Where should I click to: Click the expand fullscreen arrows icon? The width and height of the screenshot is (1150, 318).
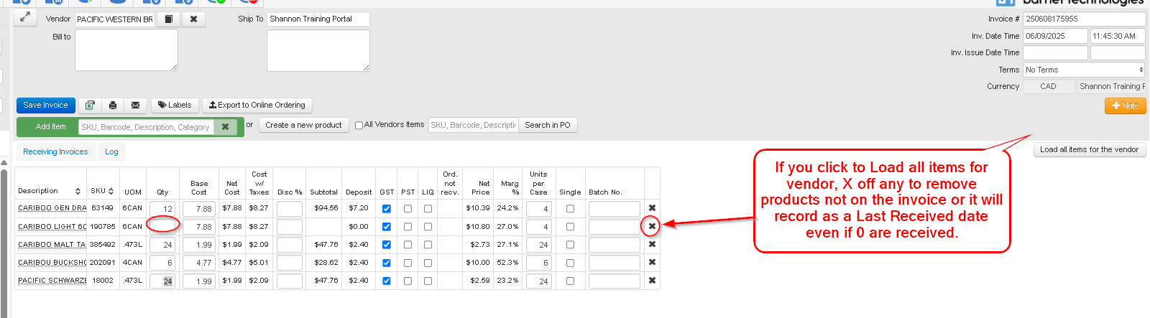[25, 17]
